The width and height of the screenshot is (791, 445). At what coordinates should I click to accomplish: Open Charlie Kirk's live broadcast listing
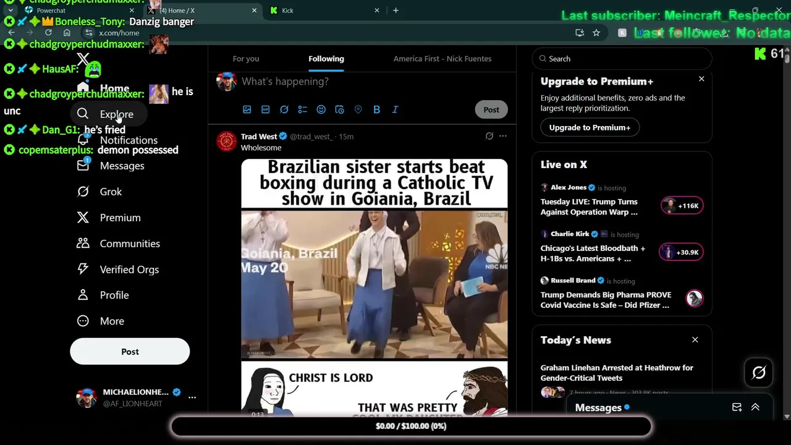tap(622, 247)
